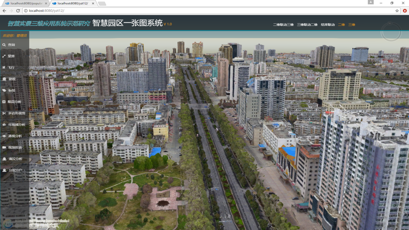Toggle the 三维 (3D) view mode

coord(352,24)
